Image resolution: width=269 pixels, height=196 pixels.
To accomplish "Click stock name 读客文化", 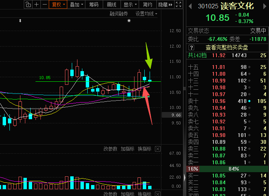I will click(x=237, y=6).
